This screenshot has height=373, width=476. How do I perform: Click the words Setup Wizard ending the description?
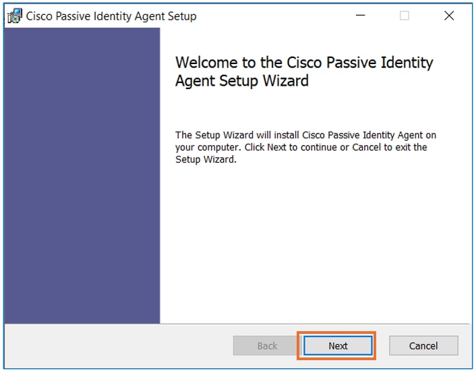(205, 159)
